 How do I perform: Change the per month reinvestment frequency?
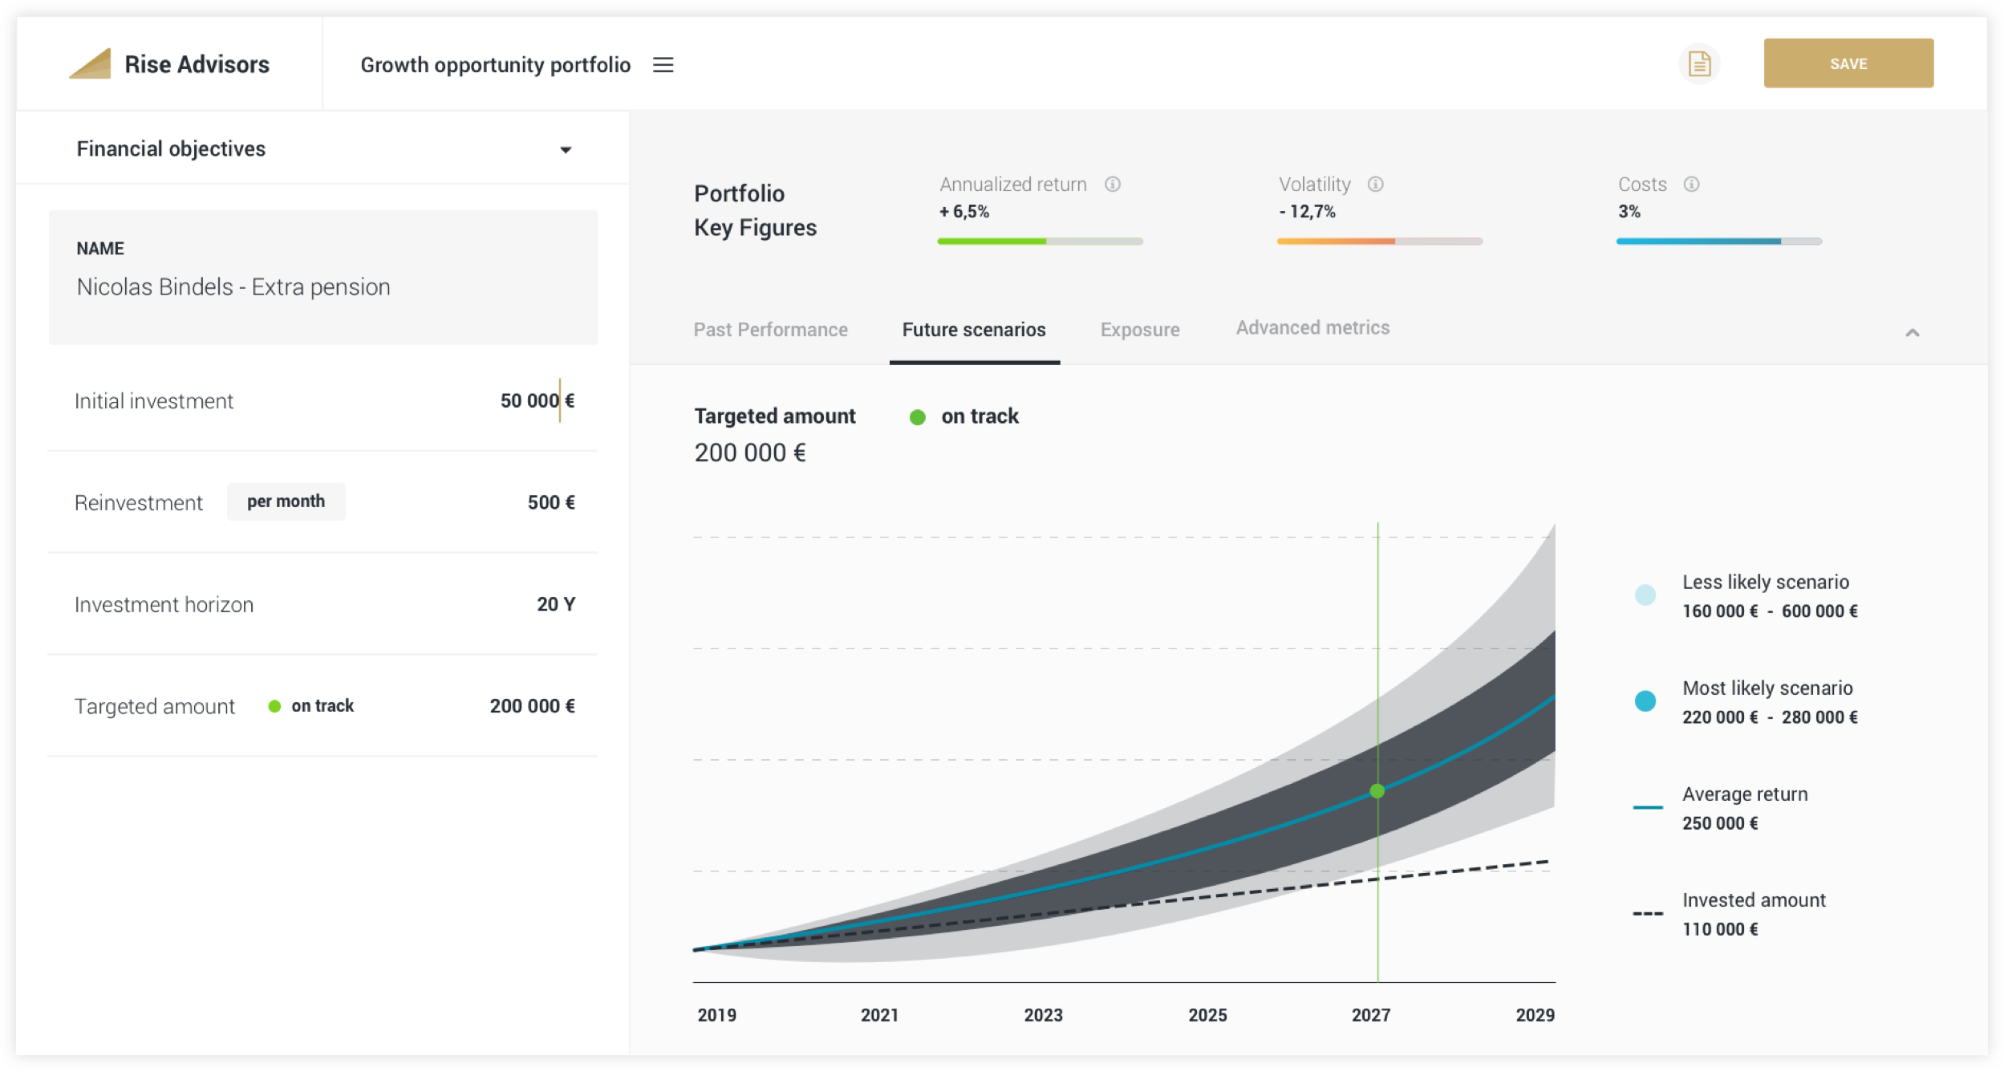286,501
